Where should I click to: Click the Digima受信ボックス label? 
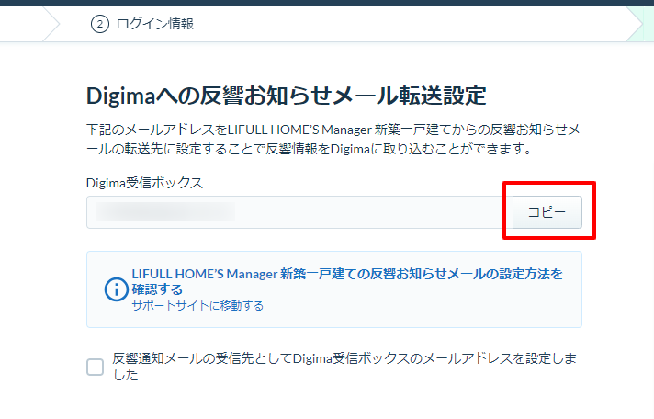click(144, 183)
